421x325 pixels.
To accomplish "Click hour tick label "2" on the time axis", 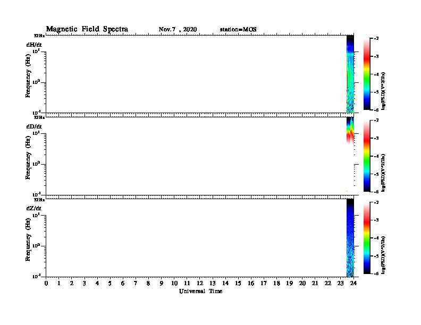I will coord(72,284).
